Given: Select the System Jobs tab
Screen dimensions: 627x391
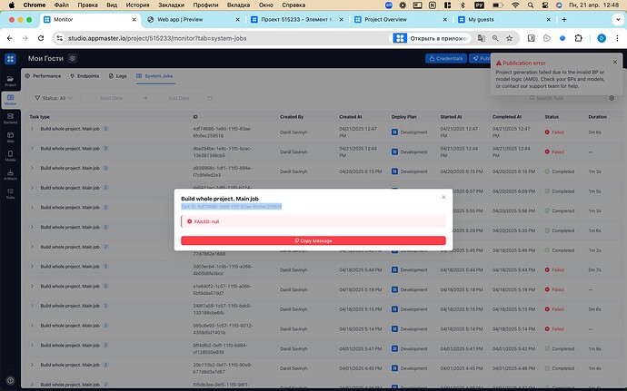Looking at the screenshot, I should click(x=154, y=76).
